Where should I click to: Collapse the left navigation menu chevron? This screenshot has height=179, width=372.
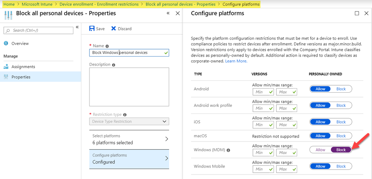tap(77, 27)
